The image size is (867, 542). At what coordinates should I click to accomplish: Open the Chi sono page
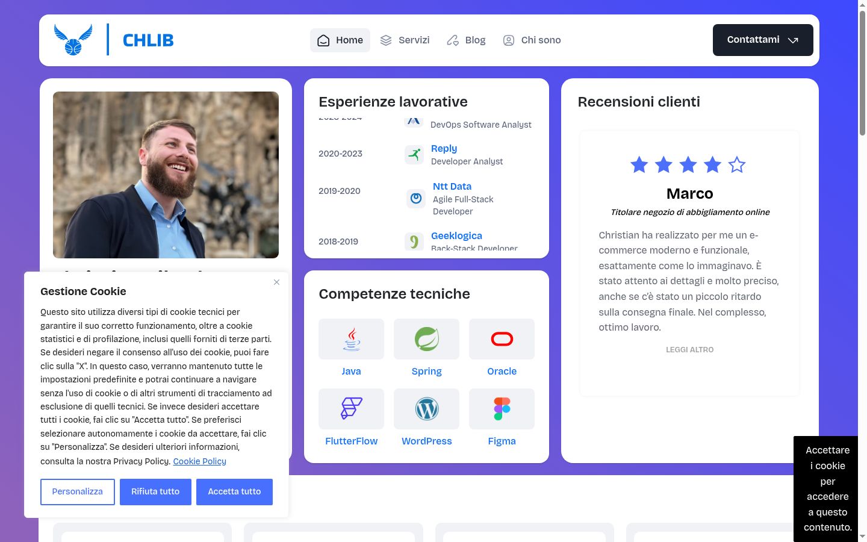532,40
